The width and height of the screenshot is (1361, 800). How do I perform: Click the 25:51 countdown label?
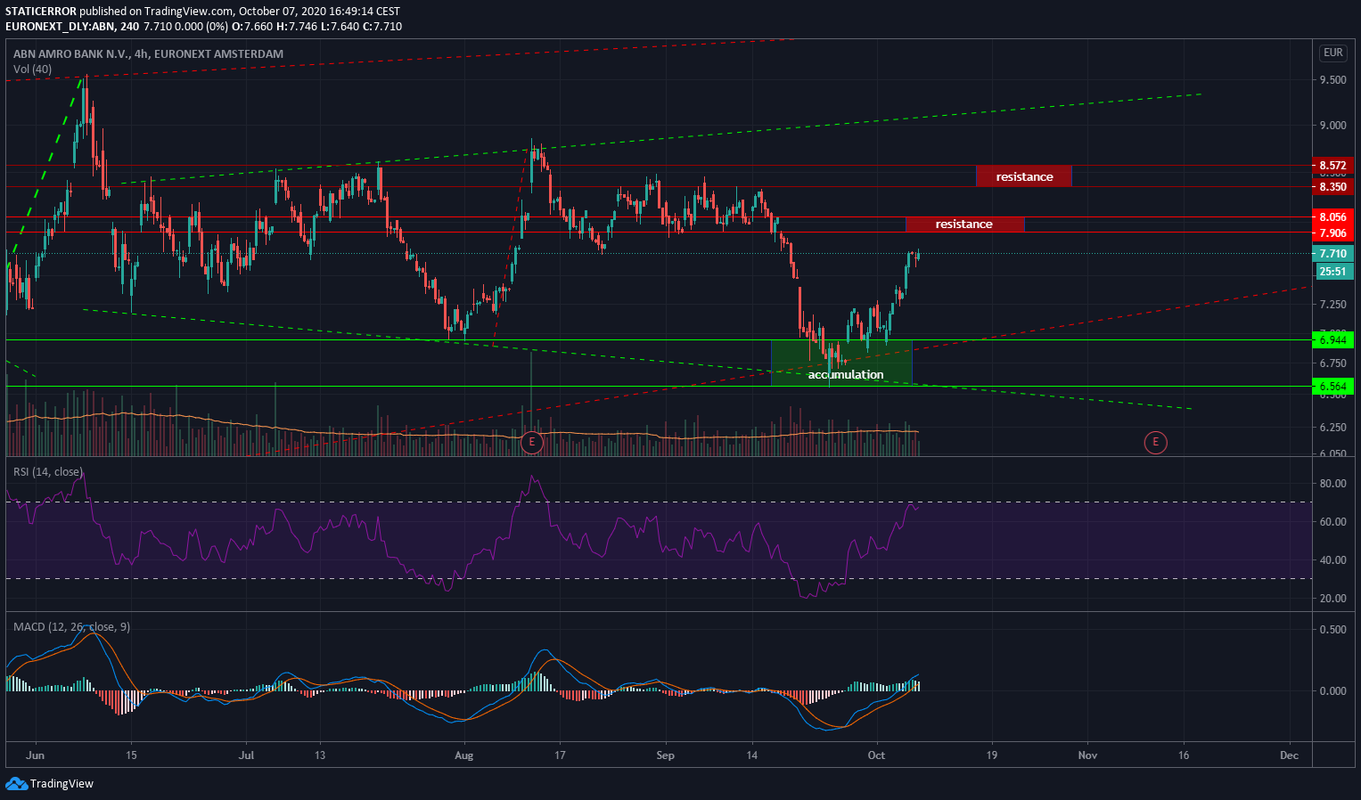[1333, 271]
